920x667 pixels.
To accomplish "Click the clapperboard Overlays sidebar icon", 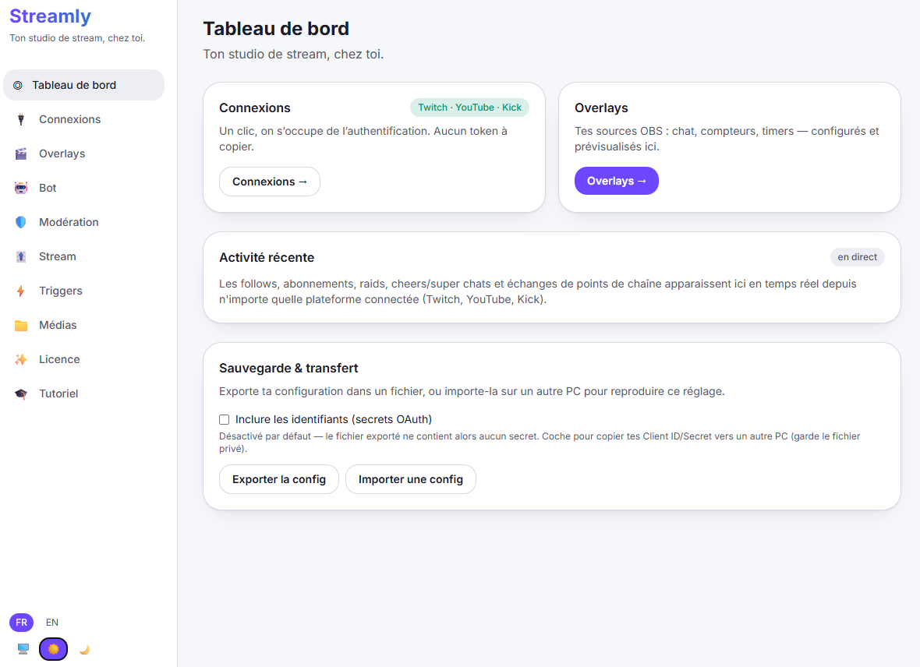I will [x=21, y=154].
